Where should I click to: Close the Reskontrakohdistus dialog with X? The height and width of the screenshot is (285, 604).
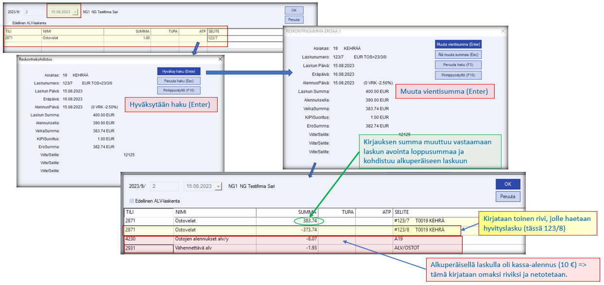[x=220, y=59]
